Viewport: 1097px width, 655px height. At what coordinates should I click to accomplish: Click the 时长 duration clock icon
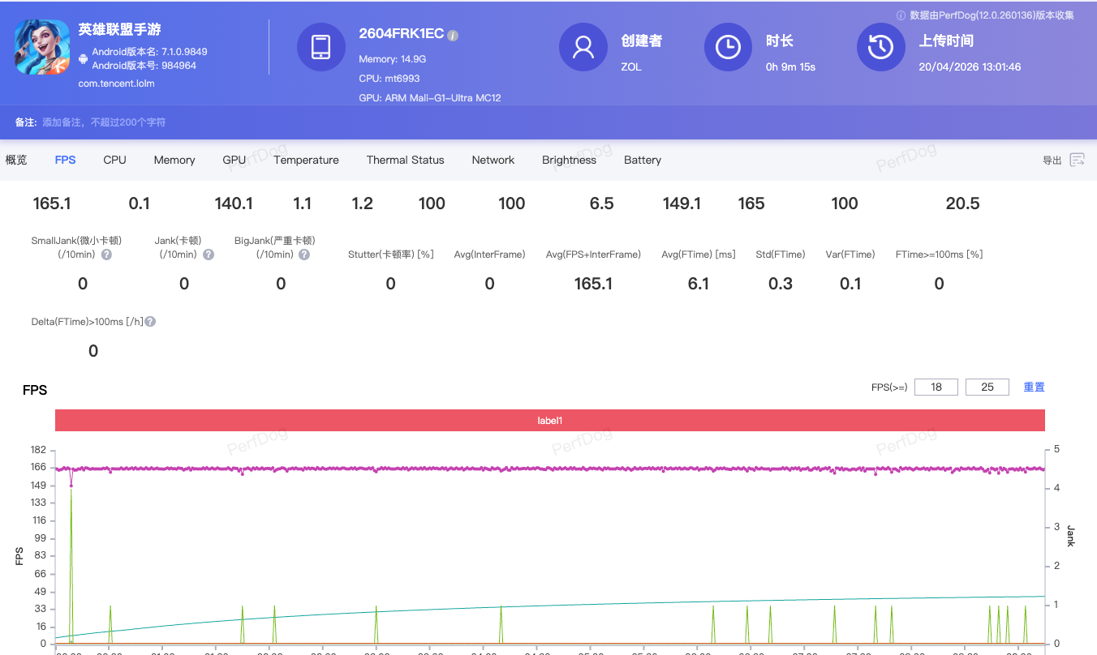728,47
